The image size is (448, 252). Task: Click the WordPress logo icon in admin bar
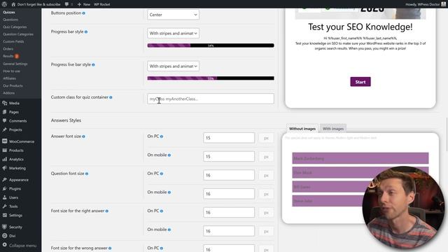coord(4,4)
